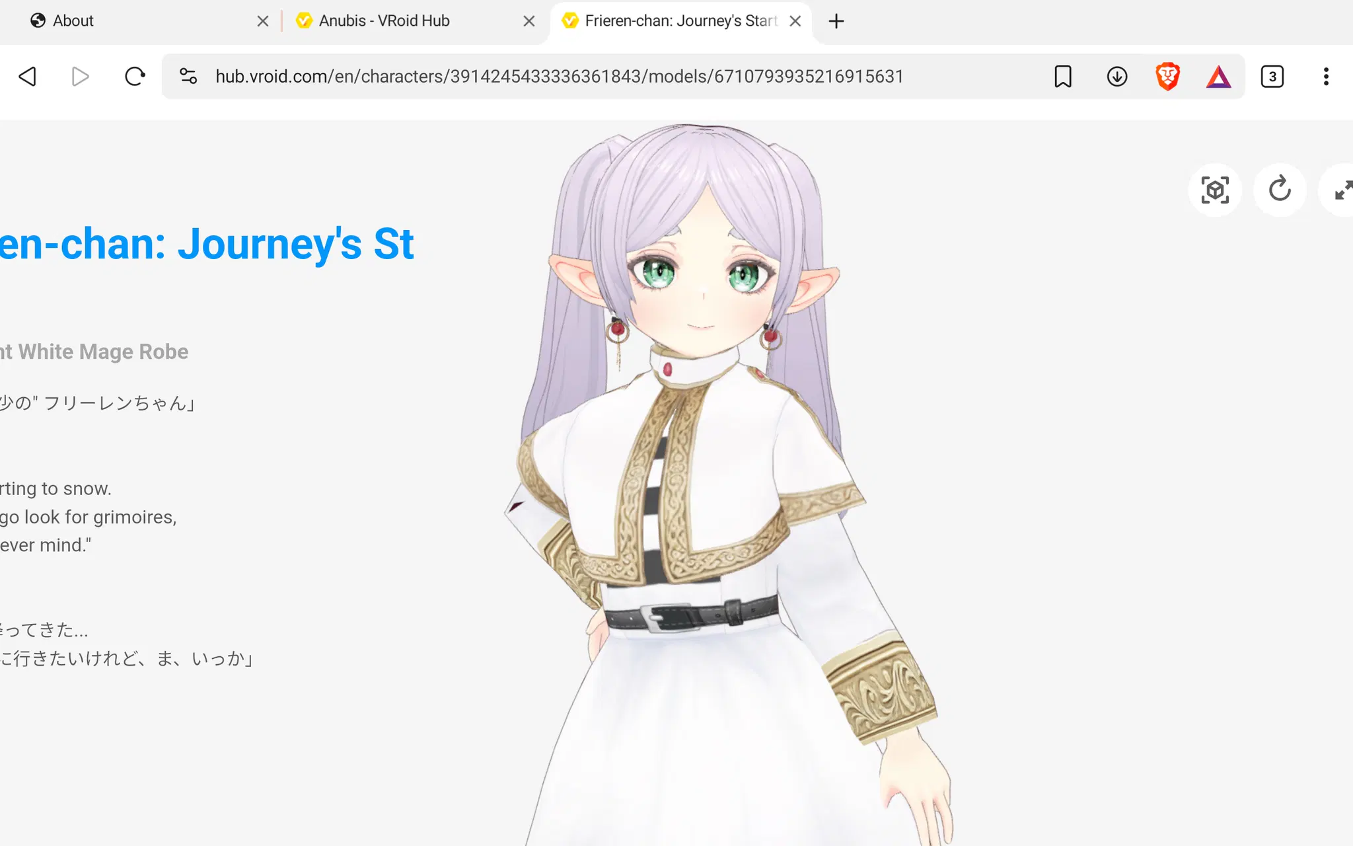Click the Japanese line ending ってきた...

click(44, 630)
